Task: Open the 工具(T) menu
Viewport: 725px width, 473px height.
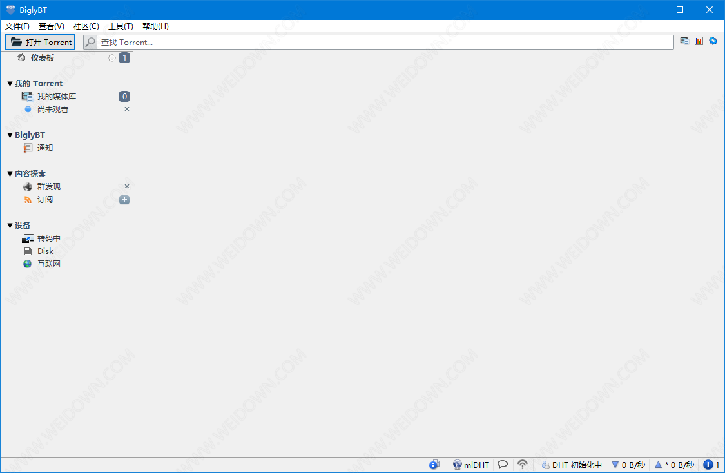Action: coord(121,26)
